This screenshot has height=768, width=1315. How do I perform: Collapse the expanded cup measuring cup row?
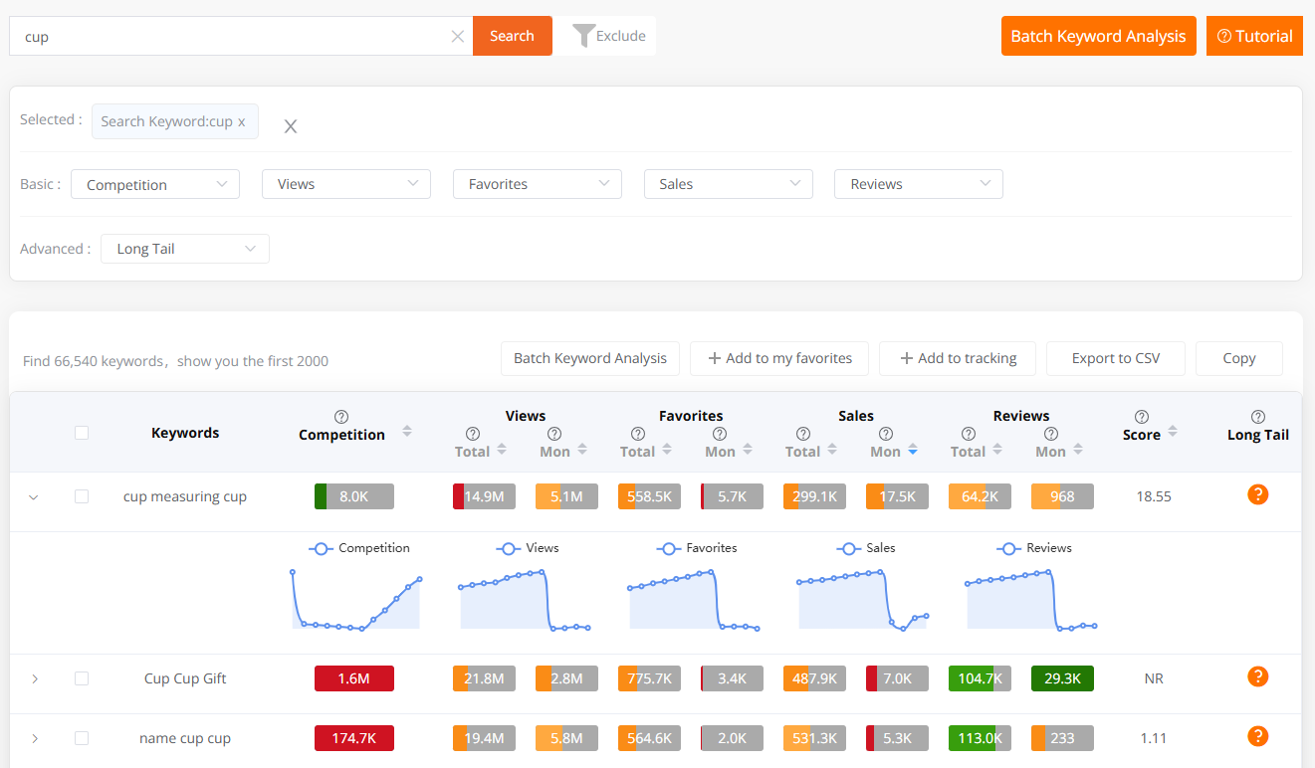(x=33, y=494)
